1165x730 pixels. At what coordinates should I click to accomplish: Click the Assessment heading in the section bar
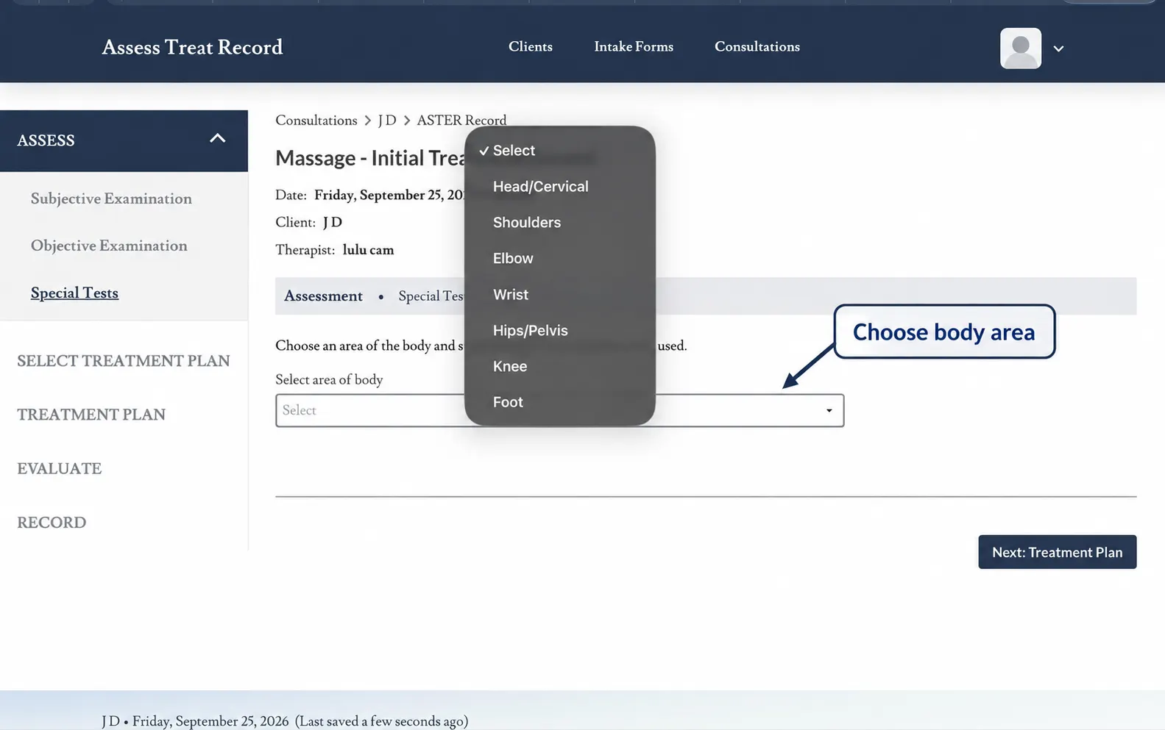(x=323, y=296)
